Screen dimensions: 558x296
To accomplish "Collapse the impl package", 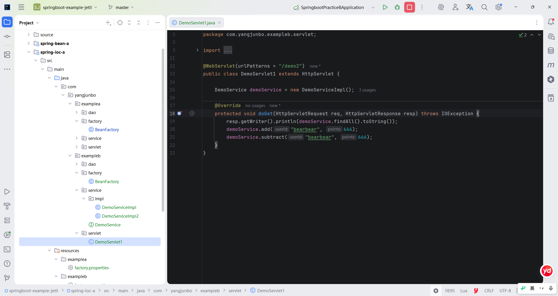I will pos(84,198).
